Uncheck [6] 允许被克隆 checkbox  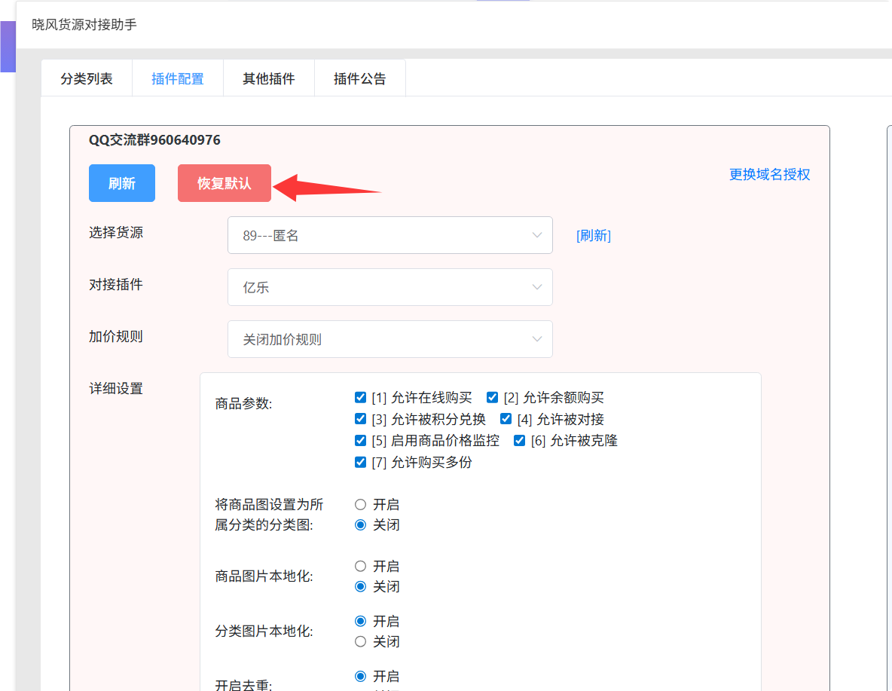click(520, 441)
